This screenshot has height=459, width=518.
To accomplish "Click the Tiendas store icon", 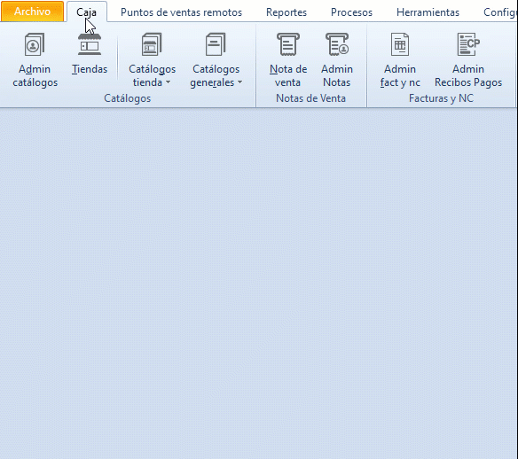I will point(90,44).
